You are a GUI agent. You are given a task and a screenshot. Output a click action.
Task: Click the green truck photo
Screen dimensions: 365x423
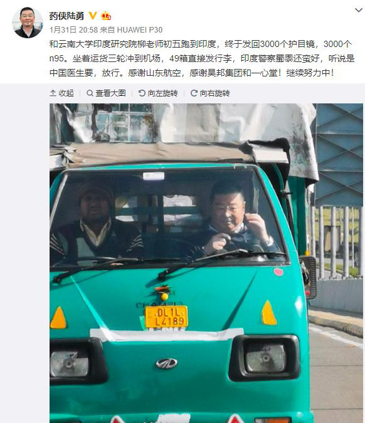pyautogui.click(x=206, y=263)
